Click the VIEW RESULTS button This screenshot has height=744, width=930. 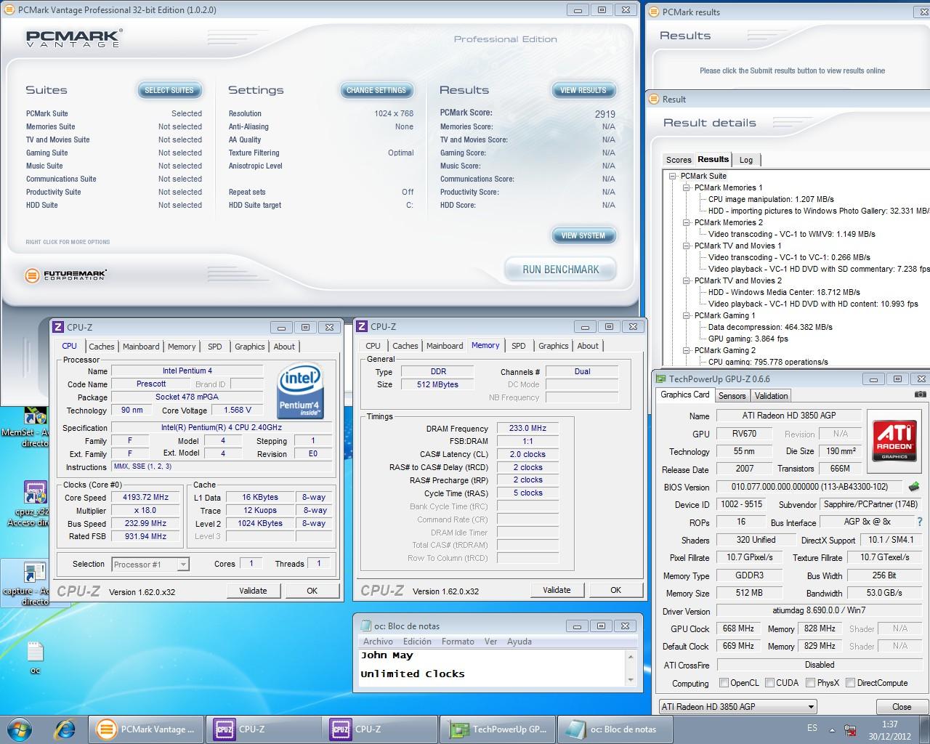pyautogui.click(x=583, y=90)
